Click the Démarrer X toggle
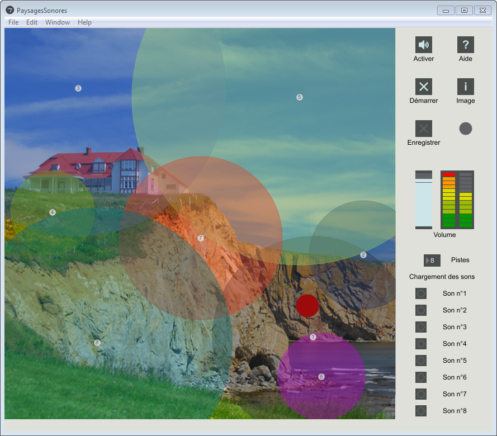Viewport: 497px width, 436px height. (x=423, y=87)
